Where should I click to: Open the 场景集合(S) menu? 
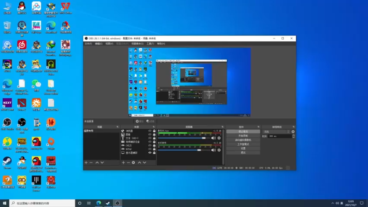coord(137,44)
